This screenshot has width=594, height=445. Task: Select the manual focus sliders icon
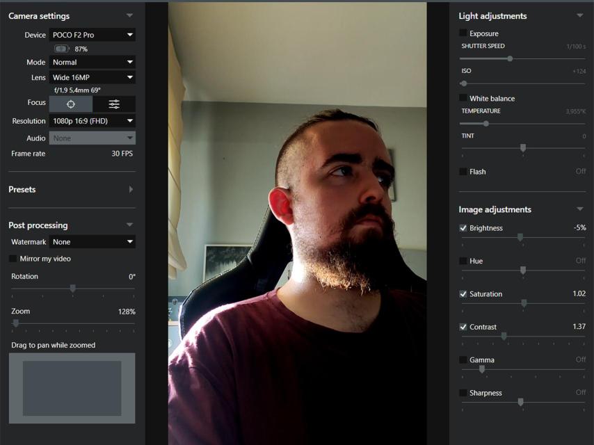[x=114, y=104]
